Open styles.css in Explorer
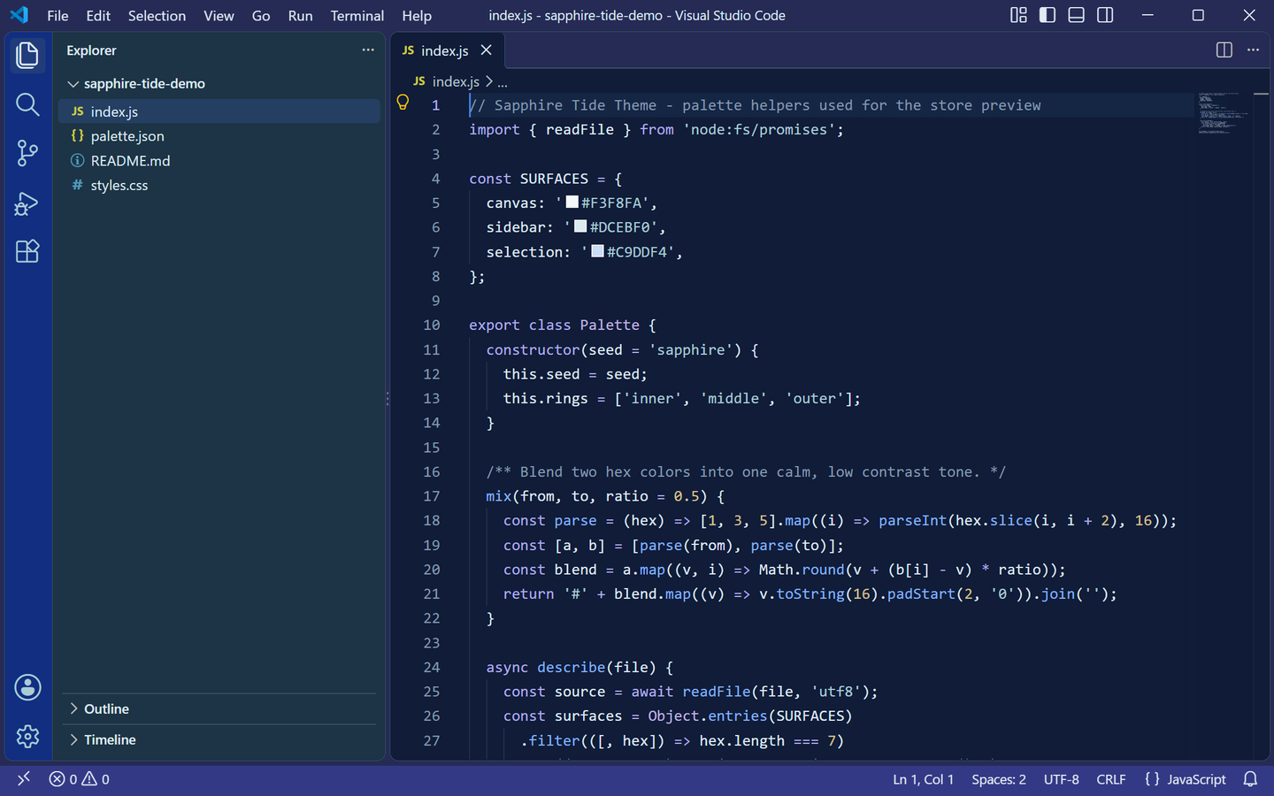Viewport: 1274px width, 796px height. click(x=219, y=185)
